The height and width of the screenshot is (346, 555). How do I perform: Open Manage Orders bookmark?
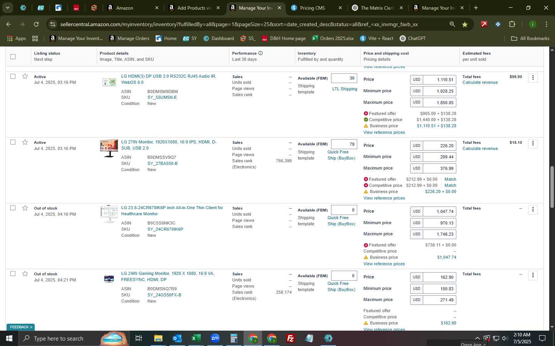click(129, 38)
